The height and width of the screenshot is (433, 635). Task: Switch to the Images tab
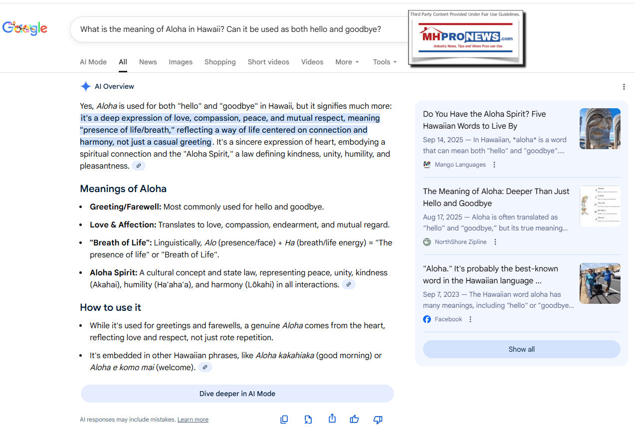tap(181, 62)
